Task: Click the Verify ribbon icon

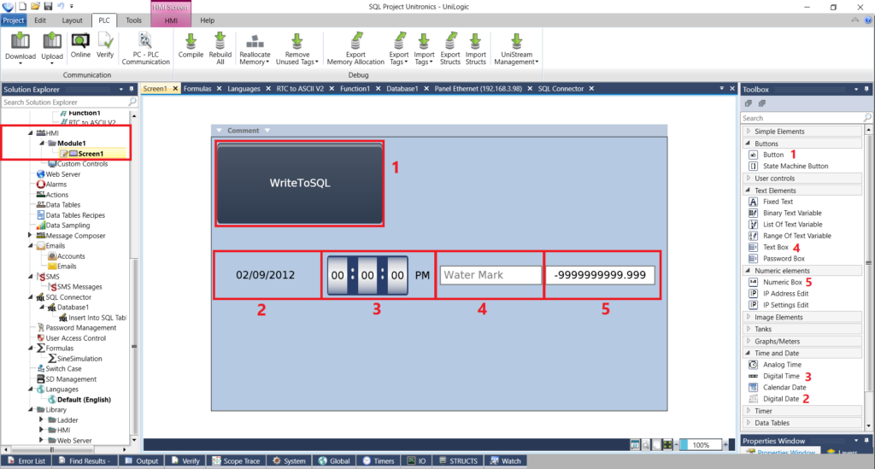Action: pyautogui.click(x=105, y=45)
